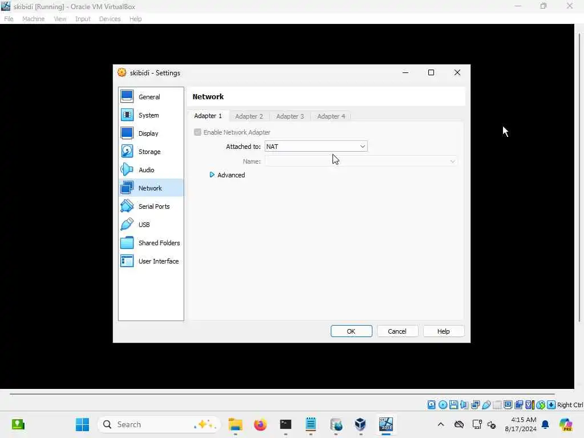The height and width of the screenshot is (438, 584).
Task: Click the Cancel button
Action: (397, 331)
